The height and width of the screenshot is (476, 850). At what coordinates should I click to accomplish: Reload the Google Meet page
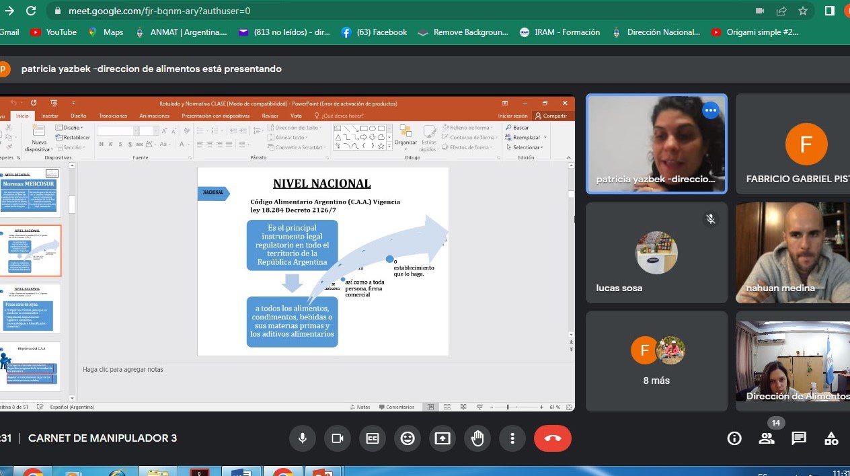pos(31,11)
